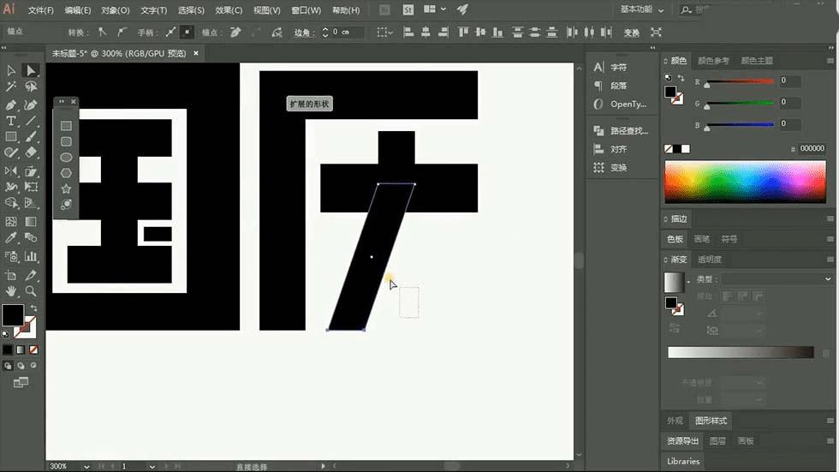Open the artboard number dropdown

pyautogui.click(x=152, y=466)
